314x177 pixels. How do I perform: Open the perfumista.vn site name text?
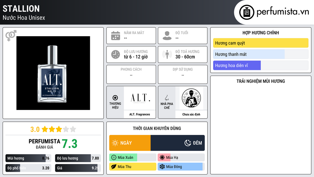click(x=283, y=12)
